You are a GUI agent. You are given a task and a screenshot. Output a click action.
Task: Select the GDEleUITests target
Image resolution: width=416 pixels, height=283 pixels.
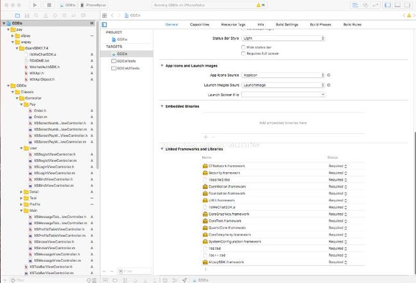(126, 69)
